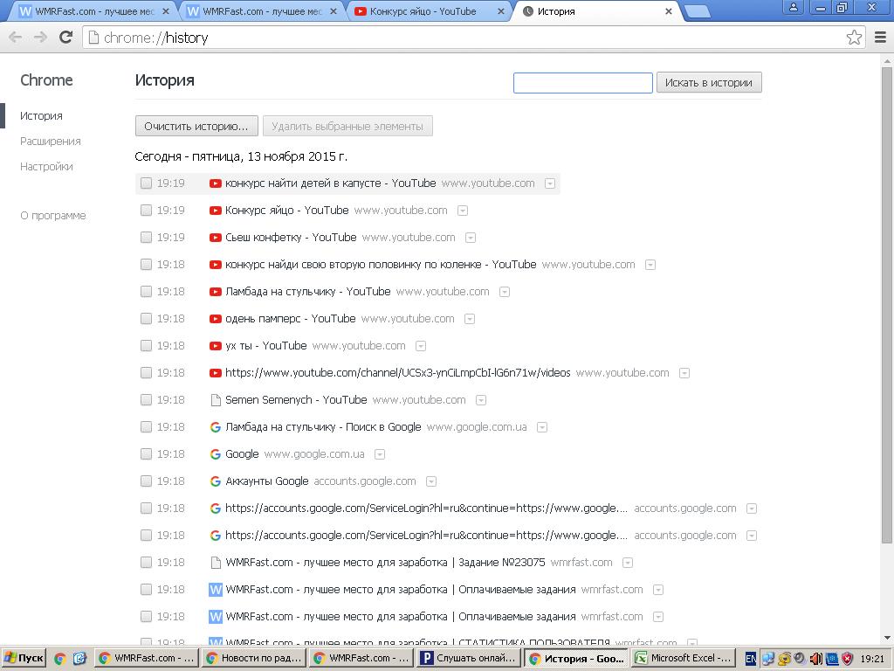Click the Windows 'Пуск' start button
Viewport: 894px width, 671px height.
(24, 658)
